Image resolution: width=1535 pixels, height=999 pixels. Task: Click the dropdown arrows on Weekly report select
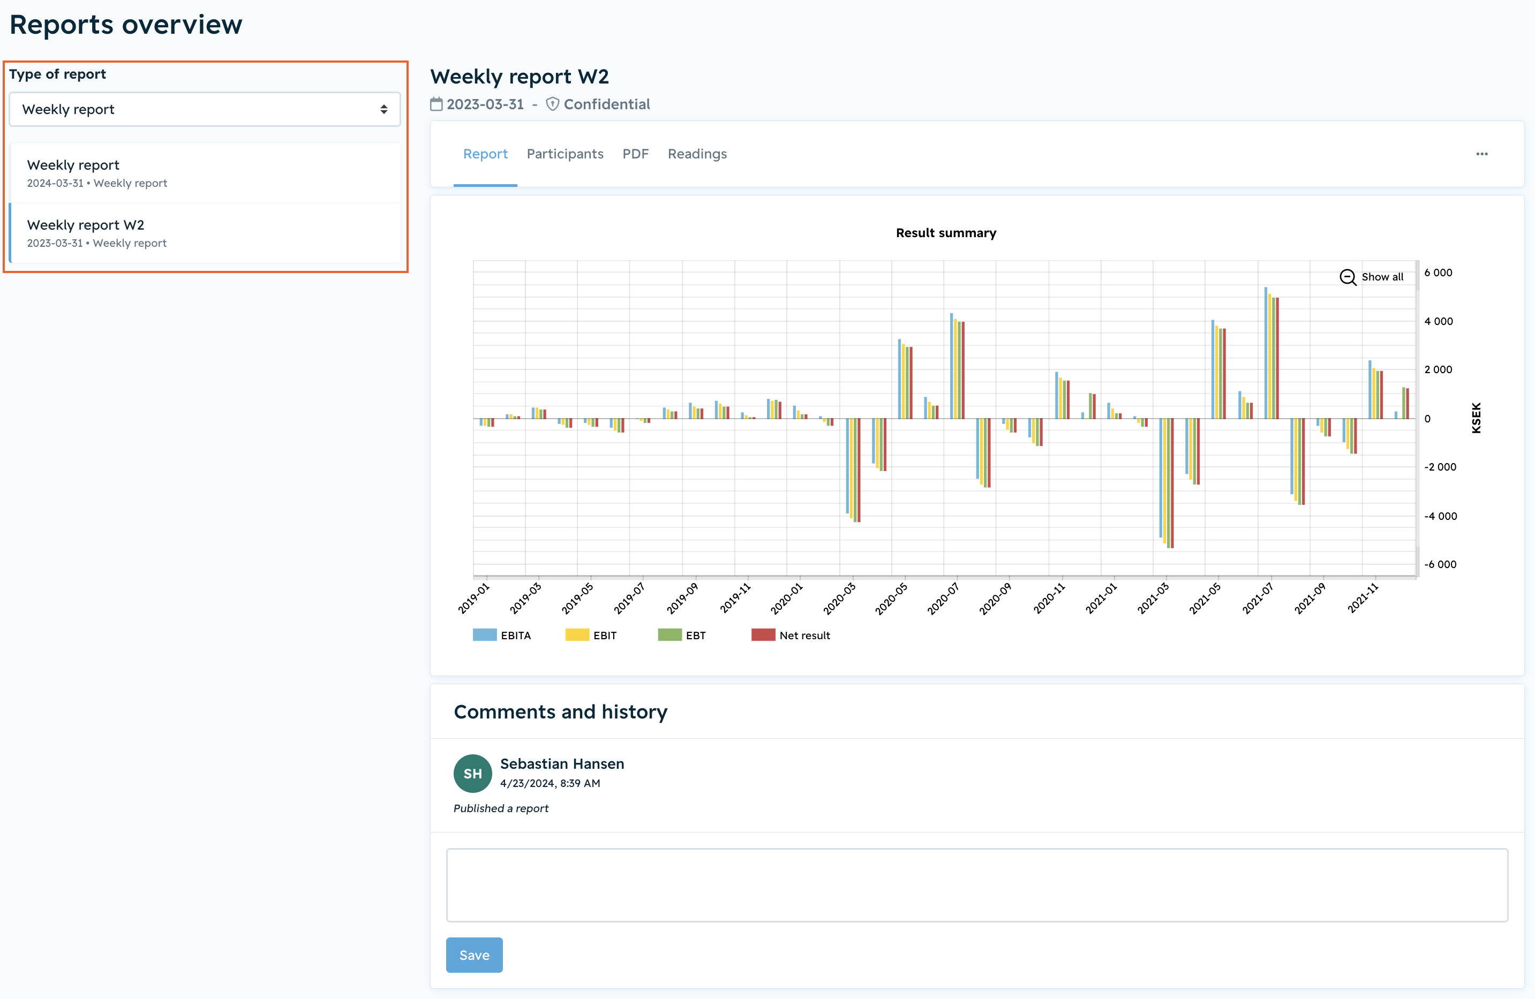pos(383,110)
